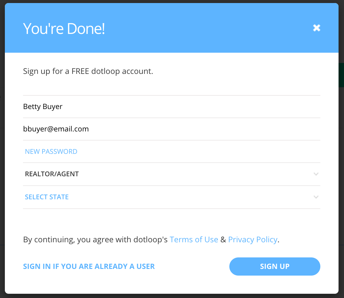Image resolution: width=344 pixels, height=298 pixels.
Task: Close the sign-up dialog with the X
Action: pos(316,28)
